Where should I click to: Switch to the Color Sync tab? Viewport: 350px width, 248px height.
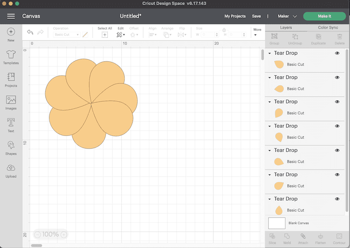click(x=328, y=28)
